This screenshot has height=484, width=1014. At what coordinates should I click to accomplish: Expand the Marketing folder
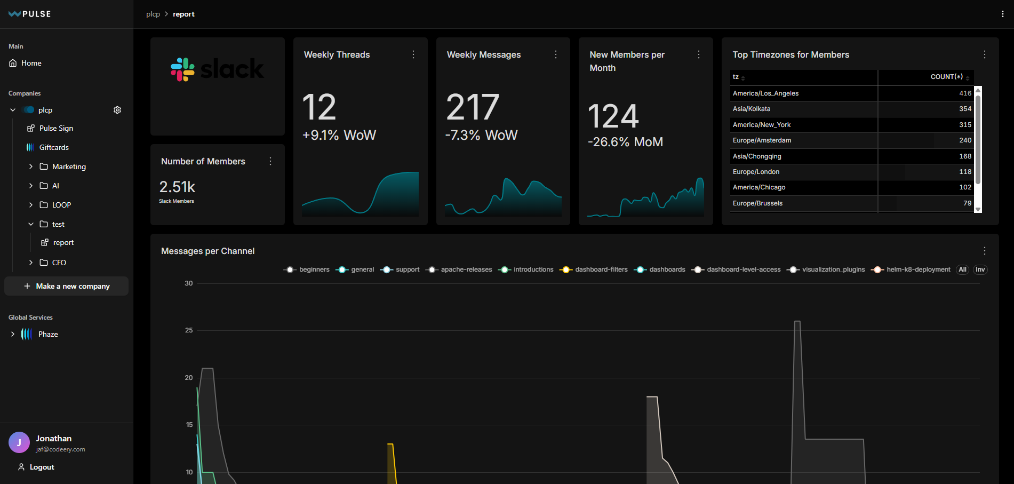tap(31, 166)
